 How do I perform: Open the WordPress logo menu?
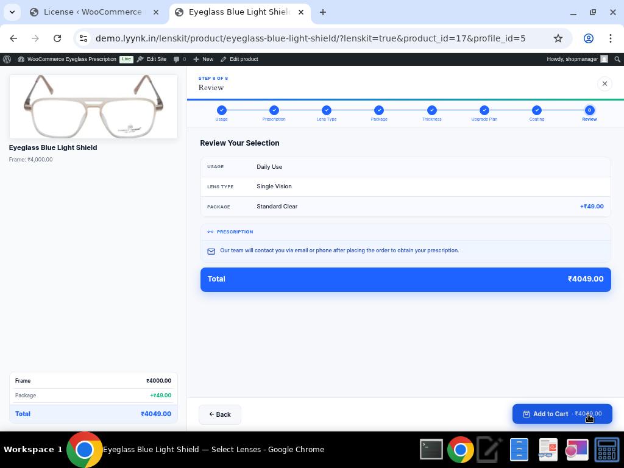point(7,59)
